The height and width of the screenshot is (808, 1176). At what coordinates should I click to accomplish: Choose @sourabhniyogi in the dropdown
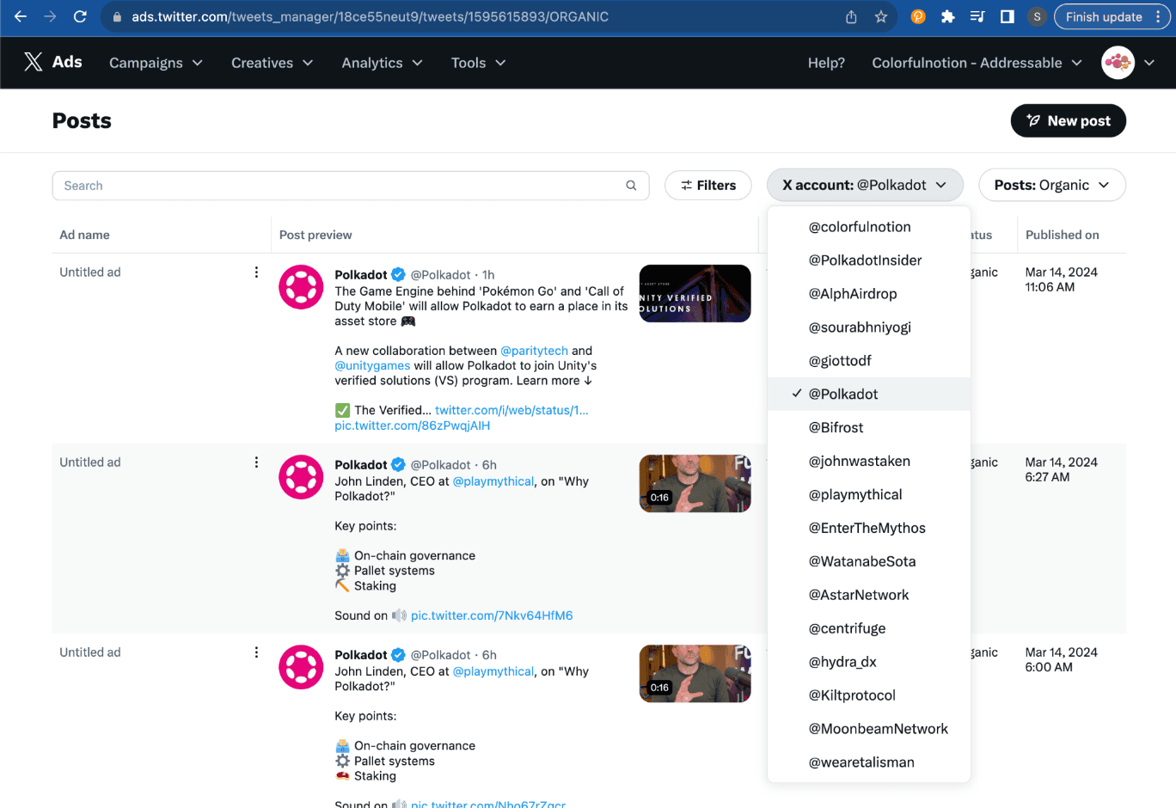869,327
